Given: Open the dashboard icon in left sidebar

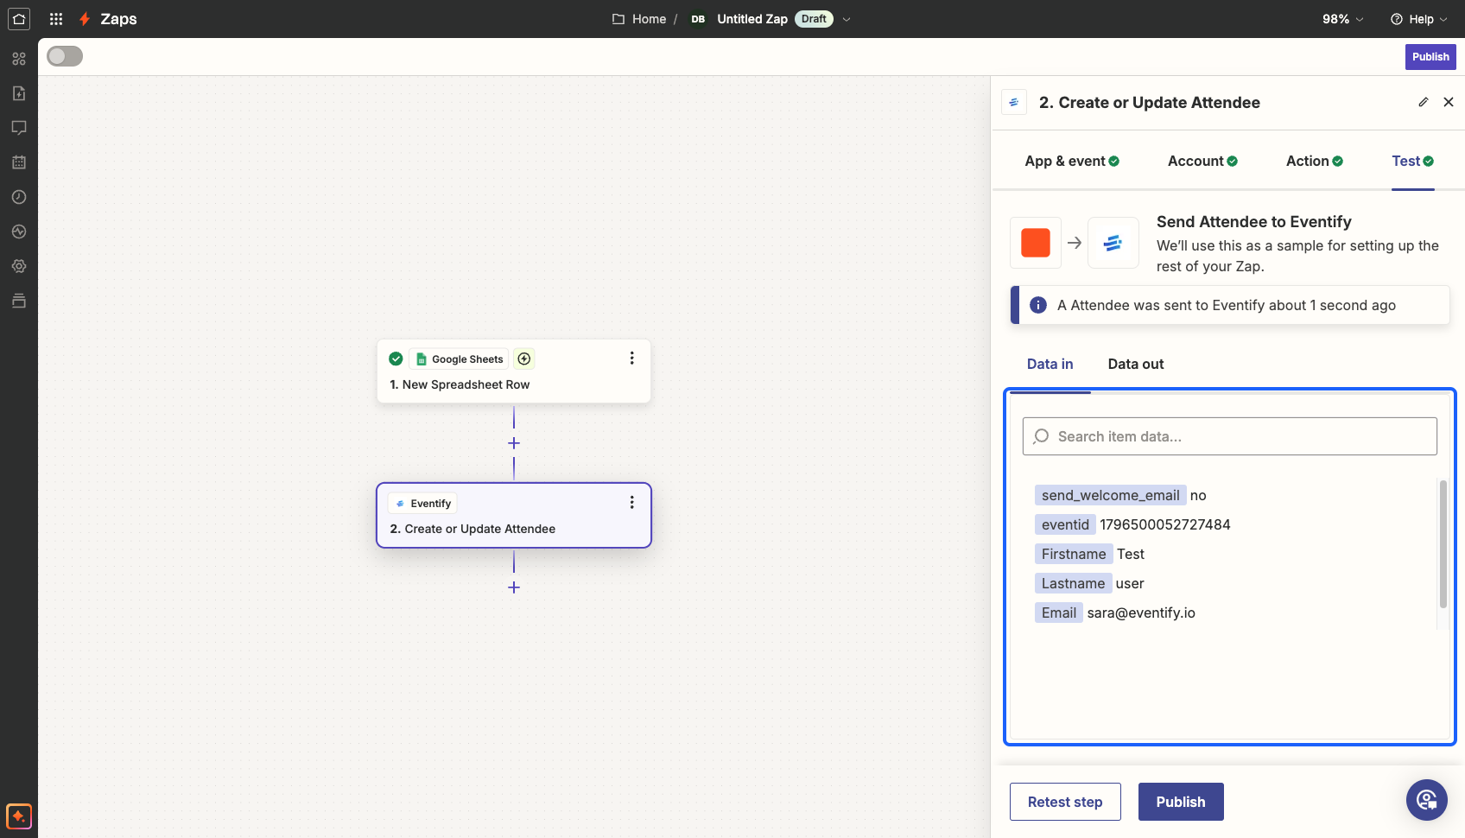Looking at the screenshot, I should point(19,59).
